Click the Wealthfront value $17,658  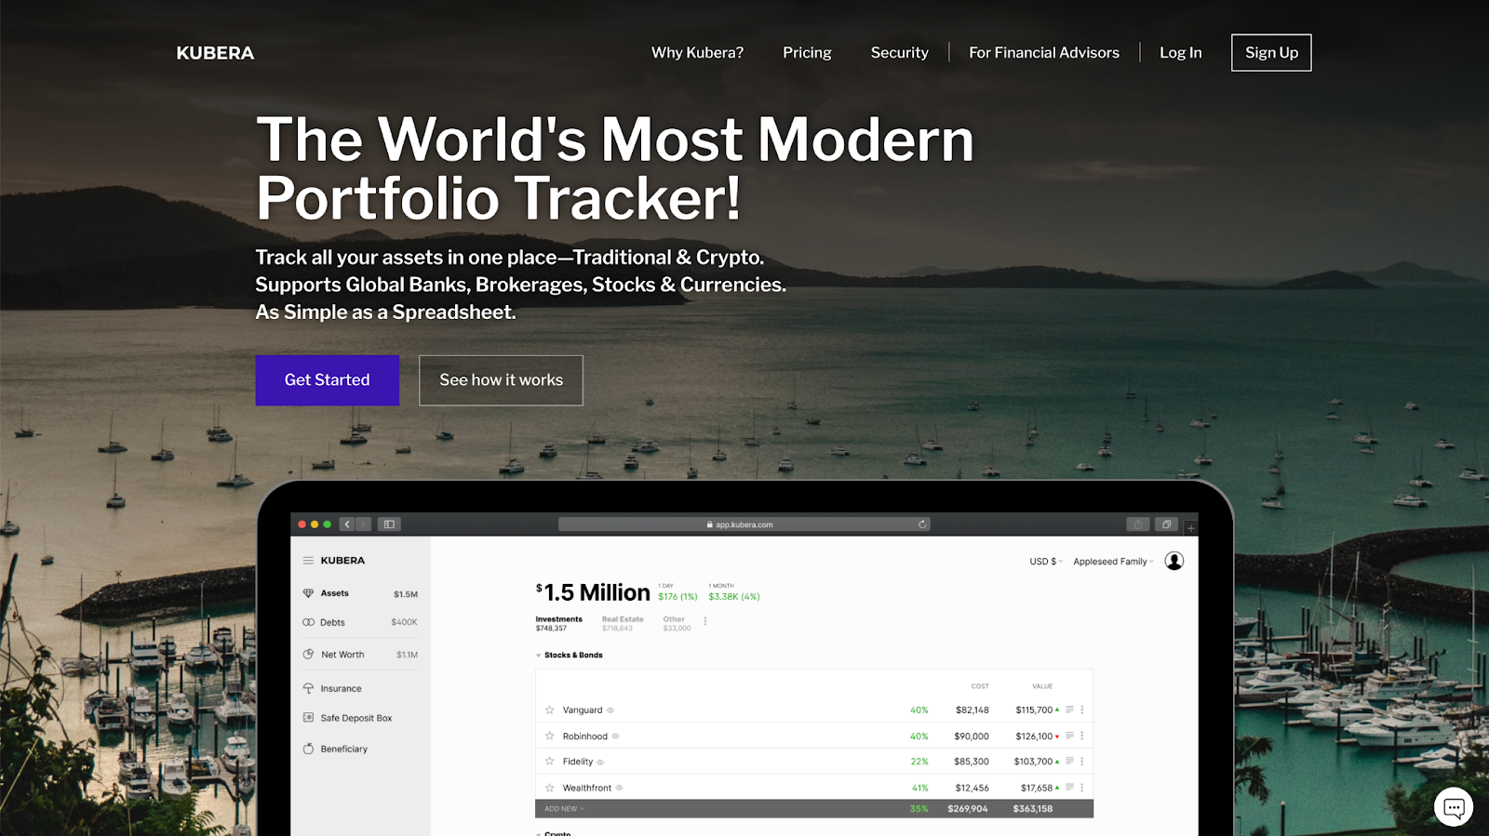point(1037,788)
